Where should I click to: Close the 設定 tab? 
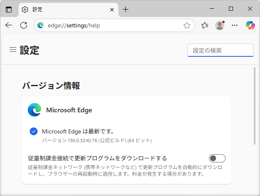tap(112, 10)
